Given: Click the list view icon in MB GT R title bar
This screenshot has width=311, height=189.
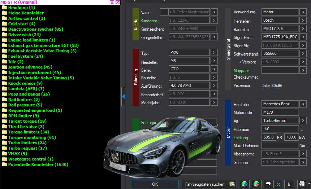Looking at the screenshot, I should (x=112, y=3).
